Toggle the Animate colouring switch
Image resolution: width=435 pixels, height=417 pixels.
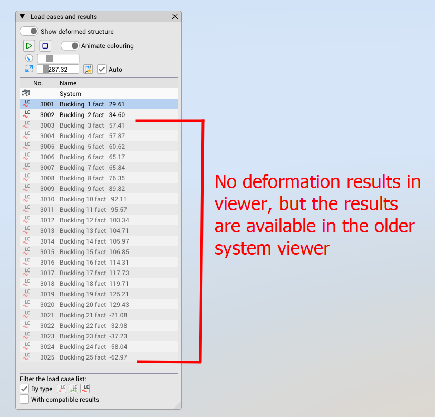click(x=70, y=46)
